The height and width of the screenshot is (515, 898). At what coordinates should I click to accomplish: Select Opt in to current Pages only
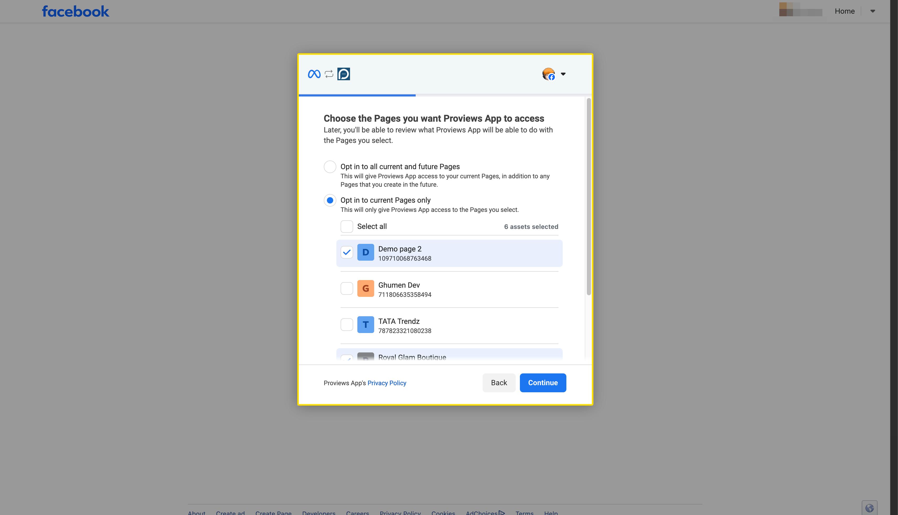[330, 201]
